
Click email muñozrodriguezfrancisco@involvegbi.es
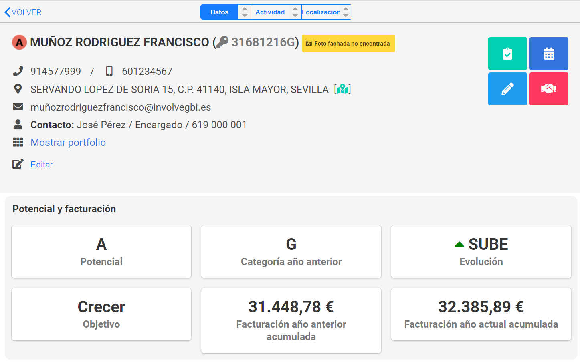pos(121,107)
